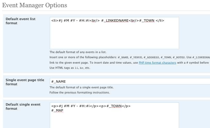The image size is (210, 128).
Task: Click 'Follow the previous formatting instructions.' text
Action: 80,92
